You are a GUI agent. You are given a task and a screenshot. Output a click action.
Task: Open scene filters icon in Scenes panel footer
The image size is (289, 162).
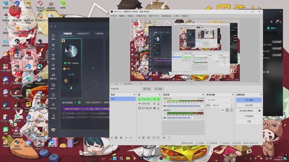click(x=121, y=138)
